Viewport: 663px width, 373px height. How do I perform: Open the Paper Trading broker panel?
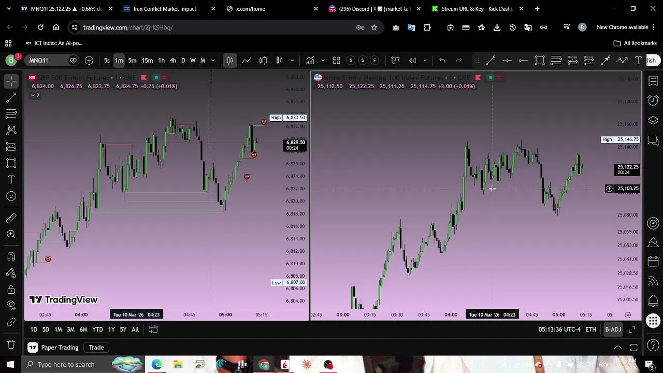click(x=53, y=348)
